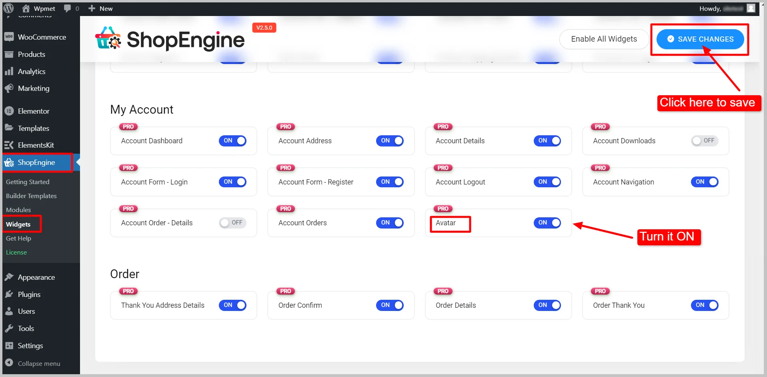Enable the Account Order - Details toggle
This screenshot has width=767, height=377.
tap(232, 223)
